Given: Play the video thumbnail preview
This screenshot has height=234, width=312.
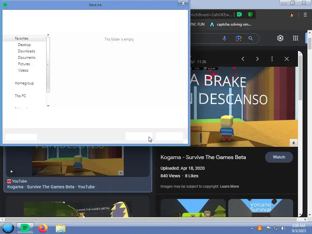Looking at the screenshot, I should [x=12, y=172].
